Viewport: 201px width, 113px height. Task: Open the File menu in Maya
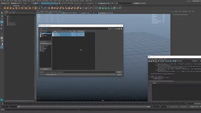point(1,1)
